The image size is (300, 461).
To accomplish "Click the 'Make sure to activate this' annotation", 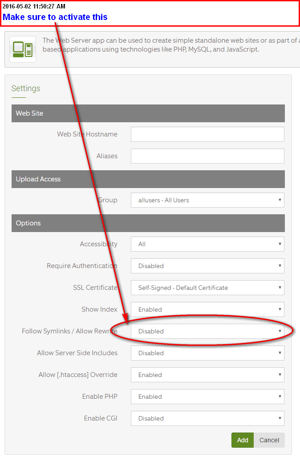I will click(x=55, y=17).
